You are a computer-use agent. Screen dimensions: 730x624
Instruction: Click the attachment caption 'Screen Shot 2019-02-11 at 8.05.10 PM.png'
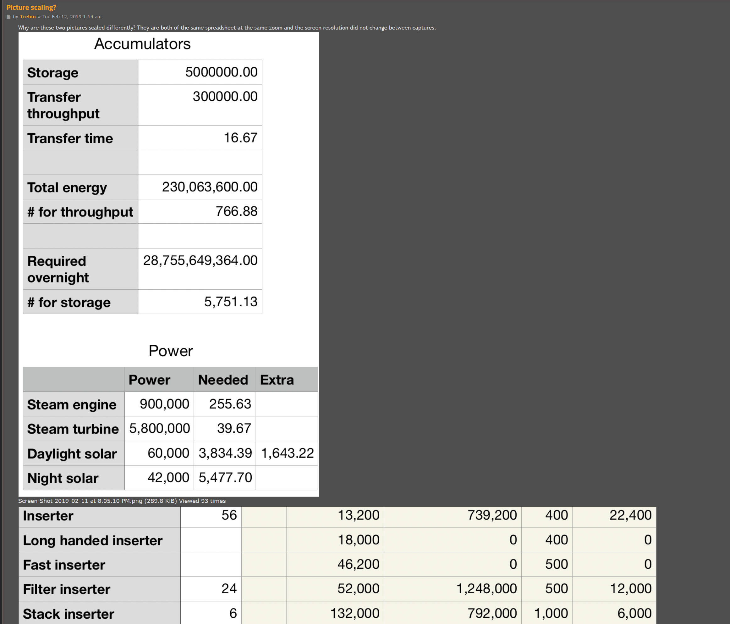[80, 501]
